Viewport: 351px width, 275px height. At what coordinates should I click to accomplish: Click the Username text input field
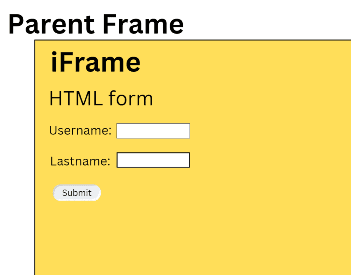tap(153, 131)
